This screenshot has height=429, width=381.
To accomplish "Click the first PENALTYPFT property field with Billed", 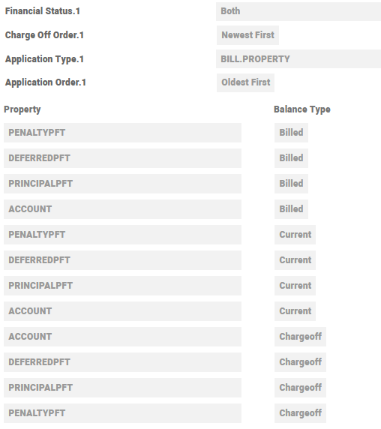I will [122, 133].
